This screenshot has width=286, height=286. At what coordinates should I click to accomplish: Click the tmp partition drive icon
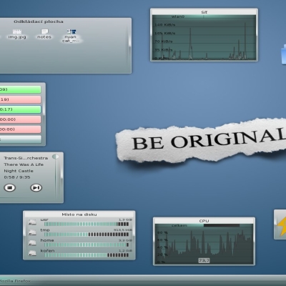[x=32, y=232]
